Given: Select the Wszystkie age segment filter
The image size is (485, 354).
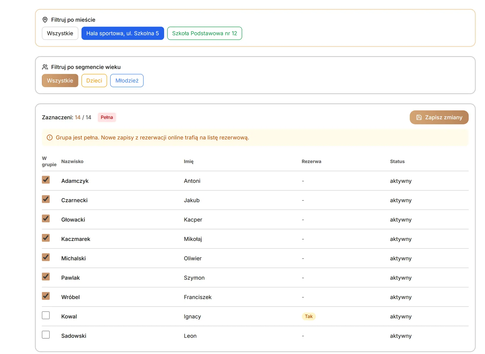Looking at the screenshot, I should pos(60,81).
